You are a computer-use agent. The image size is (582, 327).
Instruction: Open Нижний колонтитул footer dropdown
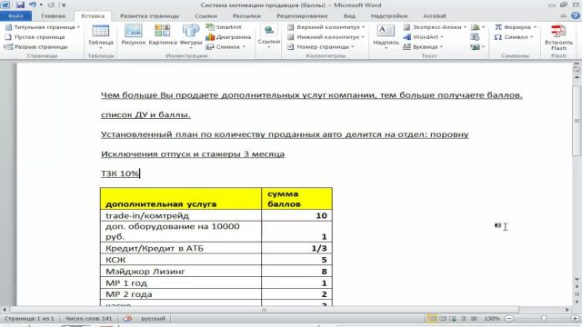pos(326,37)
